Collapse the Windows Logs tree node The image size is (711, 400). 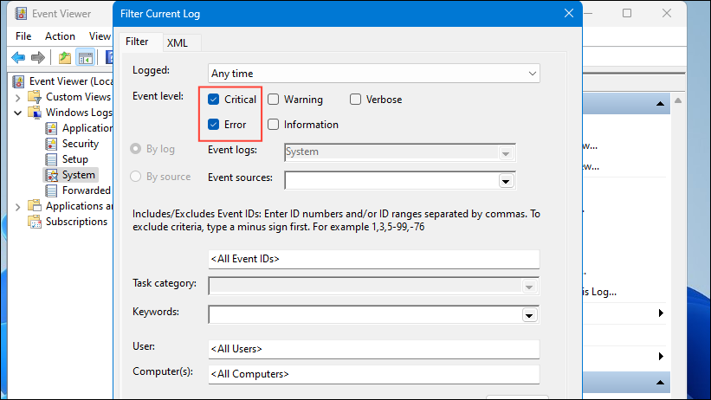pyautogui.click(x=17, y=113)
